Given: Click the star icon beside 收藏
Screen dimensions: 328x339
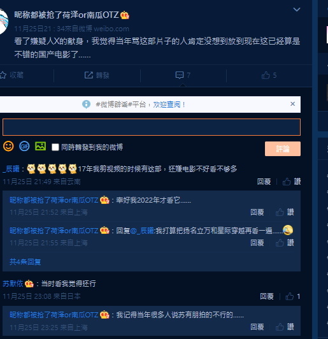Looking at the screenshot, I should (x=3, y=75).
